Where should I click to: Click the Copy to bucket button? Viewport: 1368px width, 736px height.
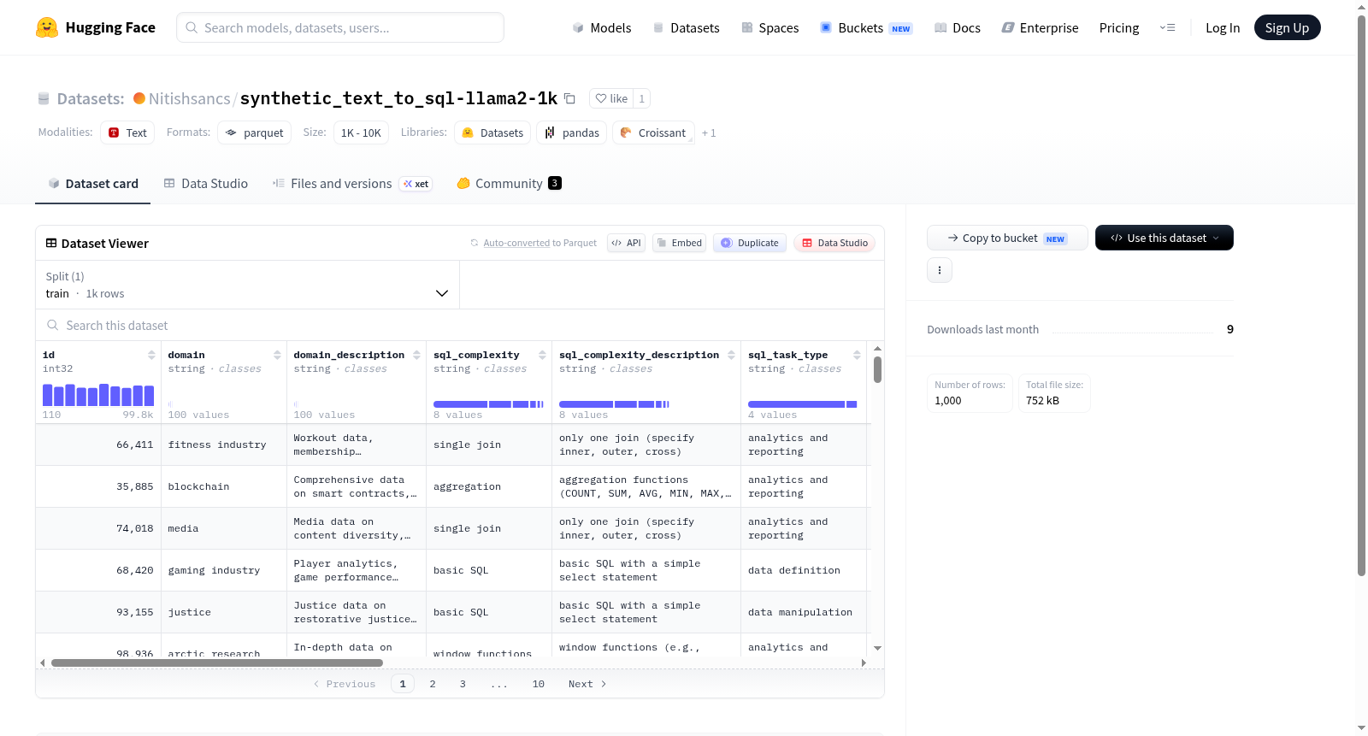(1007, 238)
